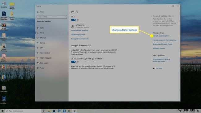The width and height of the screenshot is (201, 113).
Task: Click the Get help link
Action: [x=159, y=69]
